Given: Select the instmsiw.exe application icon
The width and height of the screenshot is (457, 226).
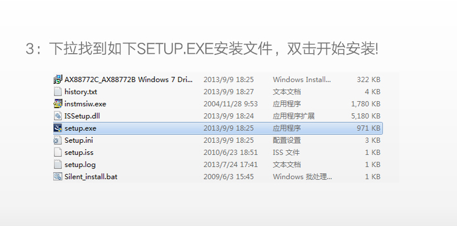Looking at the screenshot, I should (x=58, y=103).
